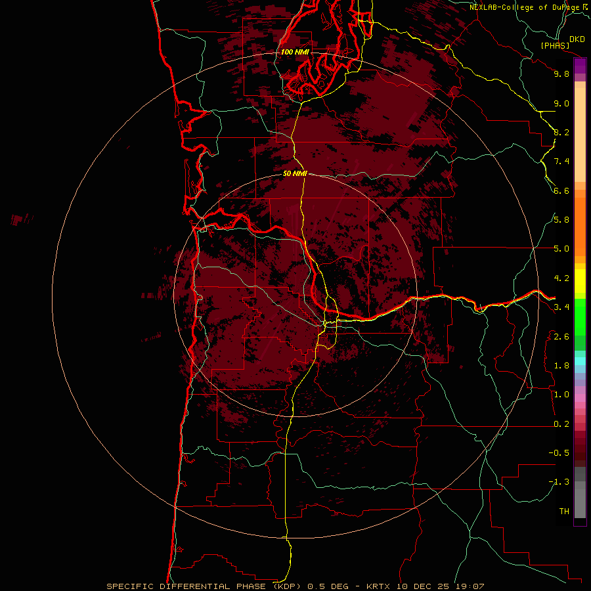Pick the gray bottom segment of color scale
The width and height of the screenshot is (591, 591).
580,503
